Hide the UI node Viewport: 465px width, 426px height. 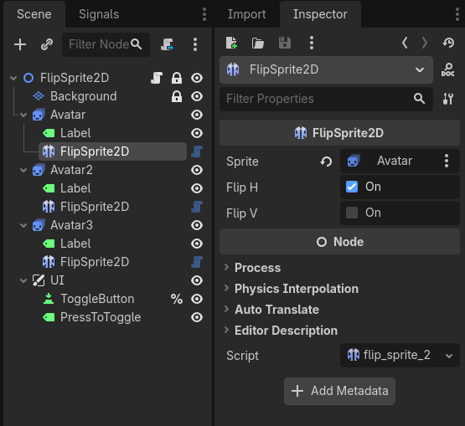197,280
